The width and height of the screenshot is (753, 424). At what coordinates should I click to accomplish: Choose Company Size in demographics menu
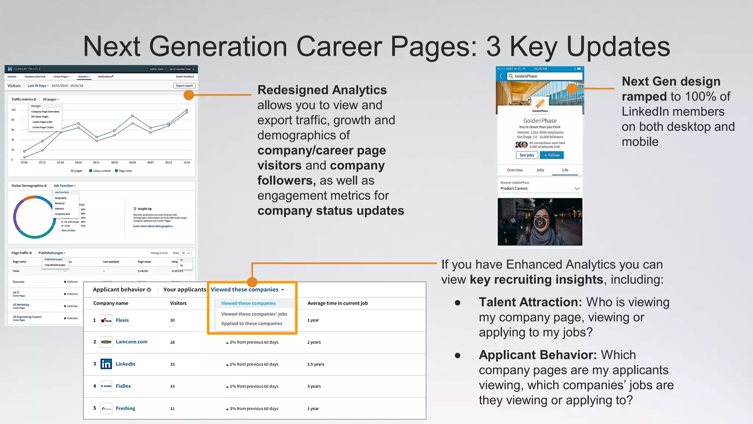62,214
